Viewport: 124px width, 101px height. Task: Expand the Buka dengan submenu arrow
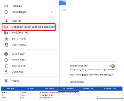coord(51,12)
